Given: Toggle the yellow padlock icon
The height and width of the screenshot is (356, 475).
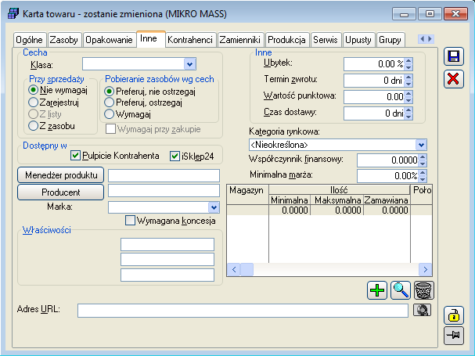Looking at the screenshot, I should pos(454,315).
